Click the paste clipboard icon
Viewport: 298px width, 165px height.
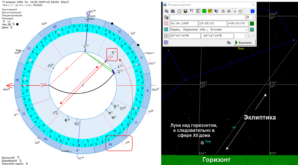pyautogui.click(x=173, y=11)
